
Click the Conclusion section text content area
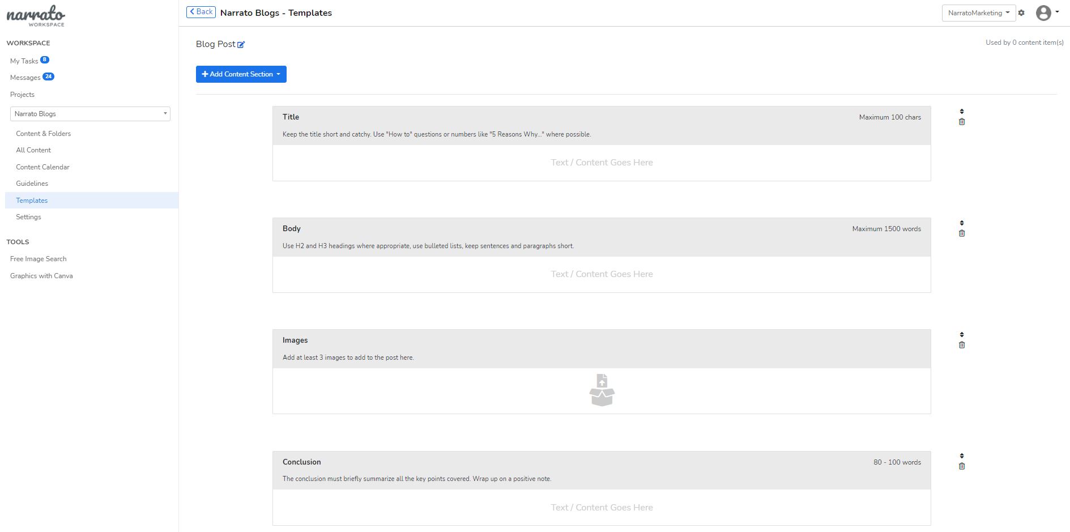click(602, 508)
